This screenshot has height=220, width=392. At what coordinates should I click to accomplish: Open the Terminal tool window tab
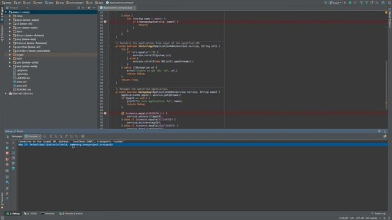[48, 214]
